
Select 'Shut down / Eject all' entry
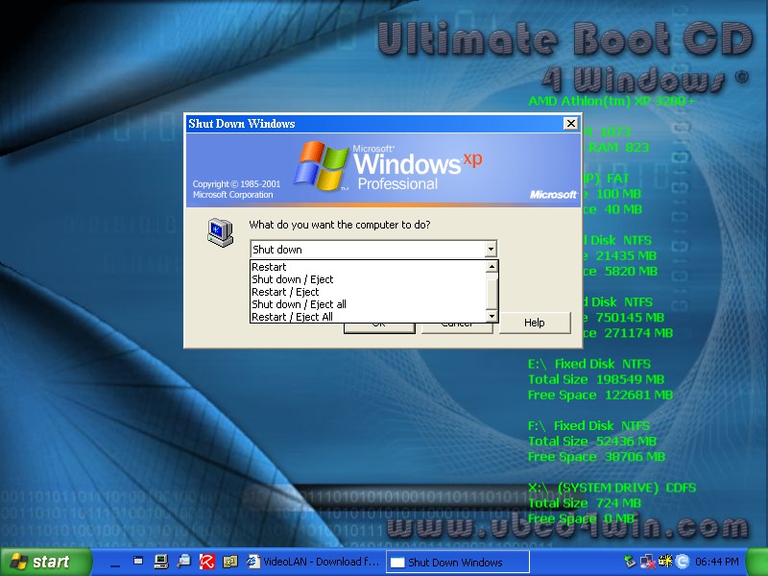299,304
